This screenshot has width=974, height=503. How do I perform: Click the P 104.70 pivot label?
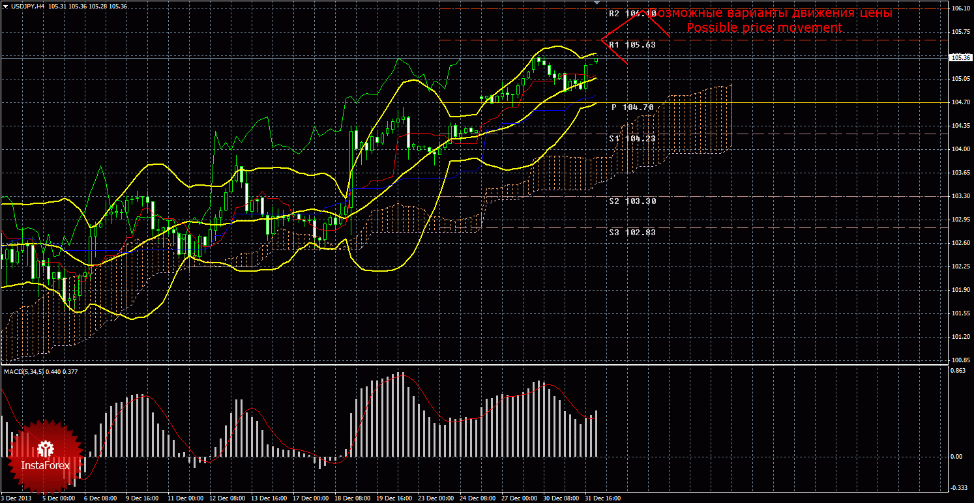(x=633, y=107)
